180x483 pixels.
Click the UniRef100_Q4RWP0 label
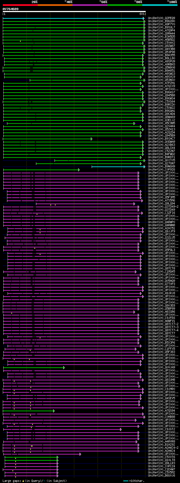pyautogui.click(x=161, y=222)
